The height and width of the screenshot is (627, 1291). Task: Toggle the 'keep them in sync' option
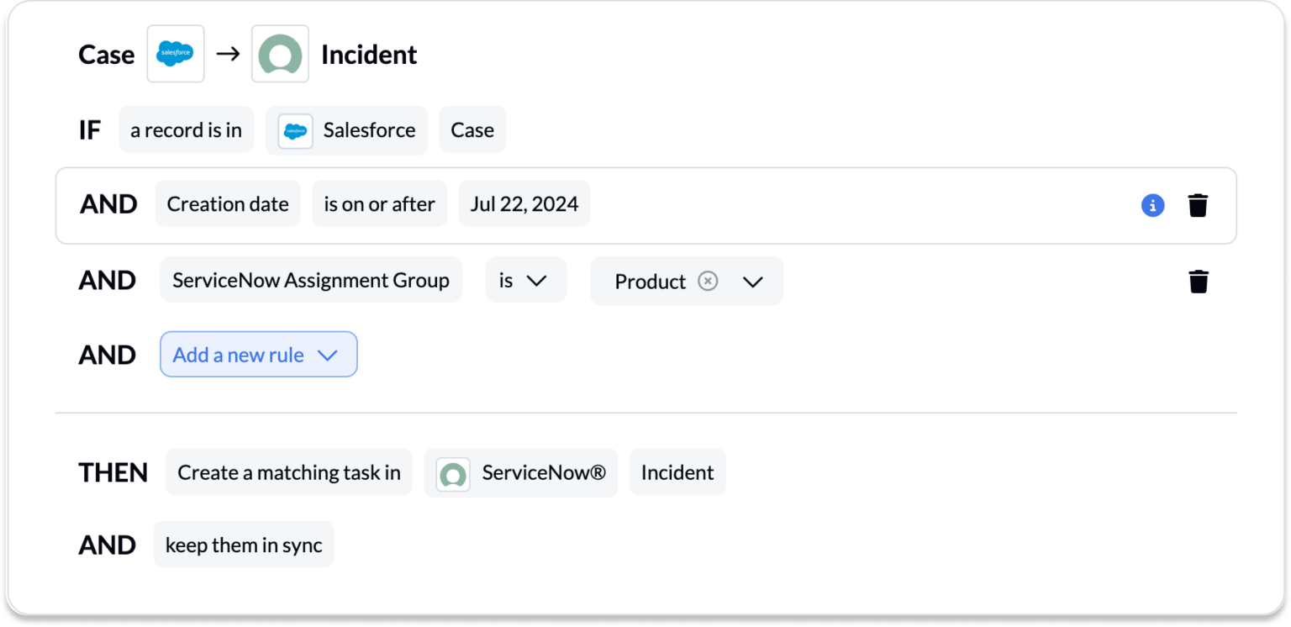[x=243, y=545]
